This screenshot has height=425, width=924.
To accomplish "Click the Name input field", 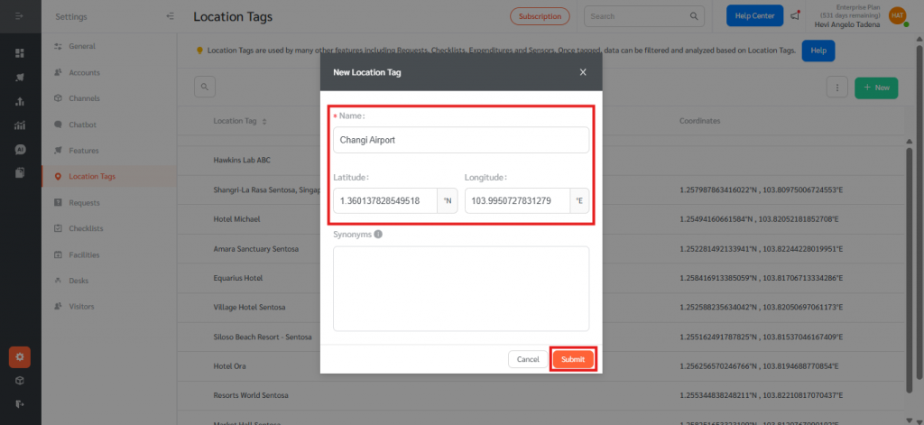I will point(460,140).
